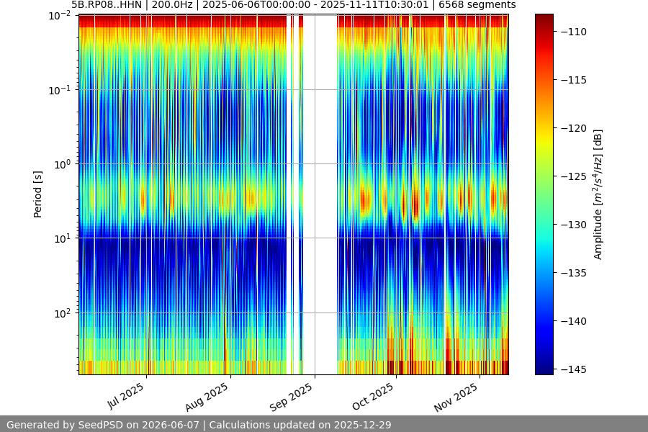Click the -120 colorbar tick label
Screen dimensions: 648x432
tap(574, 129)
